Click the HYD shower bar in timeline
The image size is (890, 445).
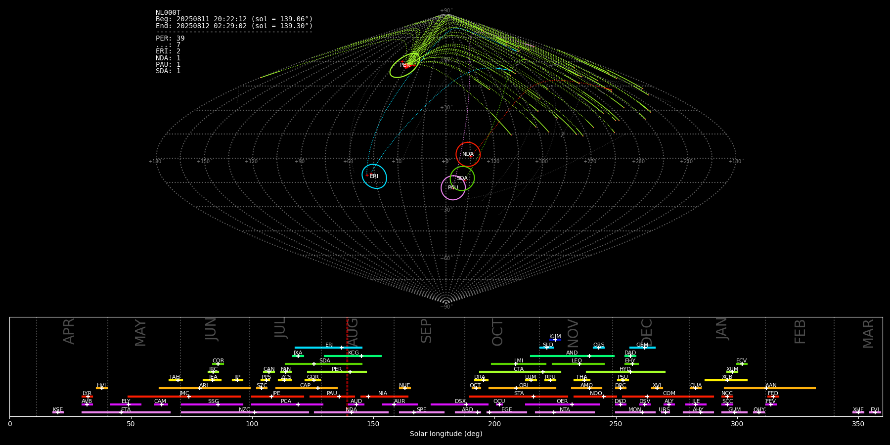625,372
